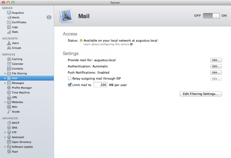
Task: Open the Logs document icon
Action: click(9, 27)
